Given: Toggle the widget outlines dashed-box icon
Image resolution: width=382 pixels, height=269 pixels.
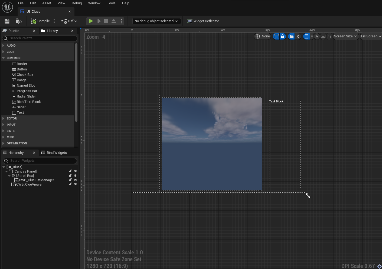Looking at the screenshot, I should 276,36.
